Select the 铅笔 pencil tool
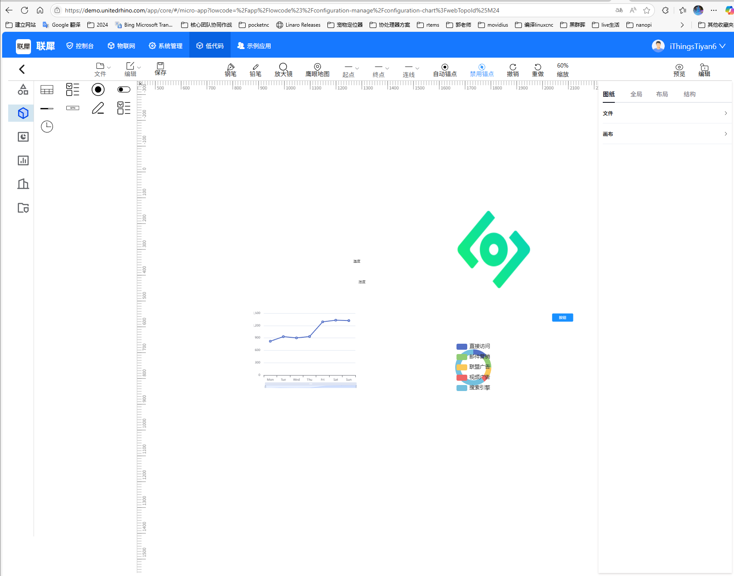The height and width of the screenshot is (576, 734). tap(256, 70)
